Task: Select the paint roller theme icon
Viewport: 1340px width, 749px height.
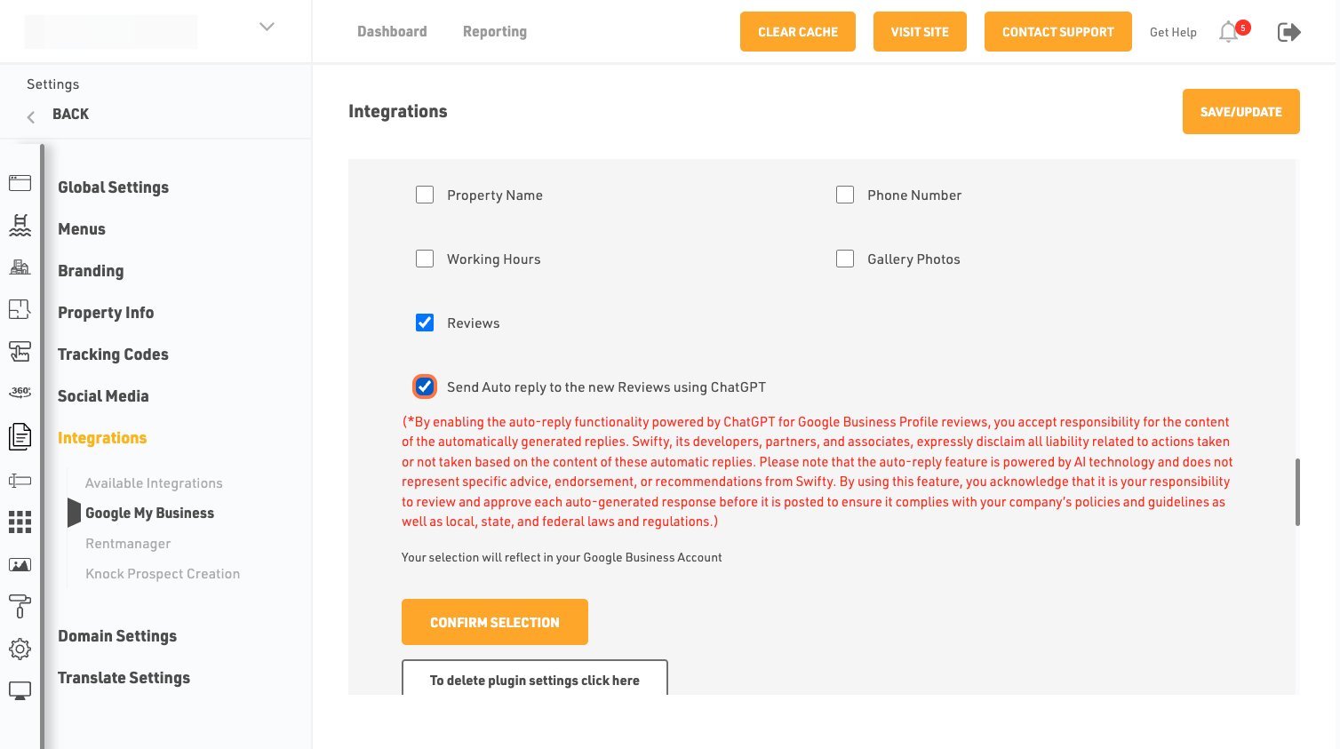Action: tap(20, 606)
